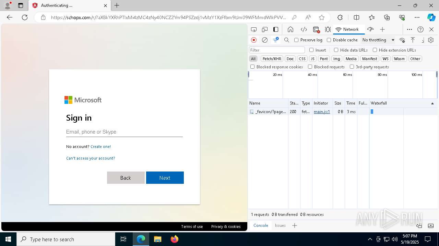Open Terms of use footer link
The image size is (439, 246).
pyautogui.click(x=192, y=227)
